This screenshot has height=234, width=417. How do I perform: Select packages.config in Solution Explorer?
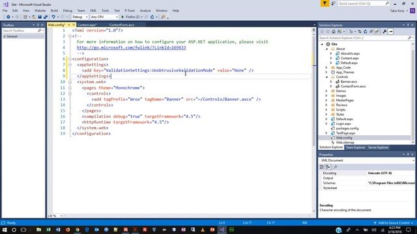click(x=347, y=129)
